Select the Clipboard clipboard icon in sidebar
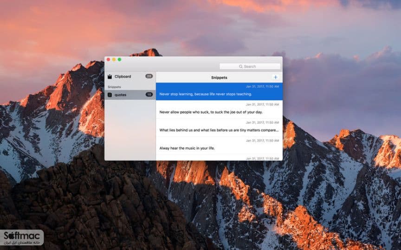 110,76
